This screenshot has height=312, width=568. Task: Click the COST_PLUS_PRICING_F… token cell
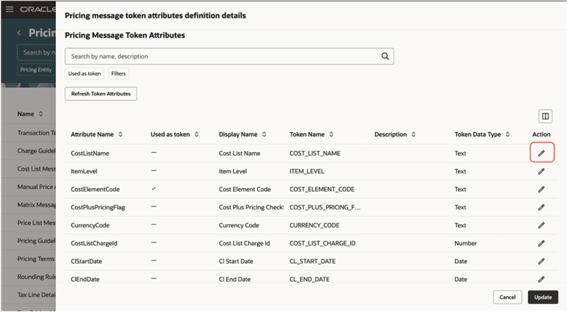[x=325, y=207]
